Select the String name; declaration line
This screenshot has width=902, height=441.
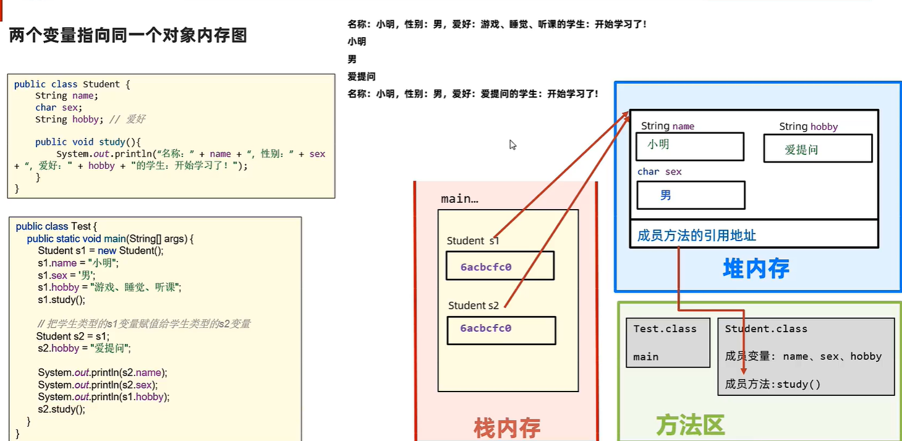[67, 96]
